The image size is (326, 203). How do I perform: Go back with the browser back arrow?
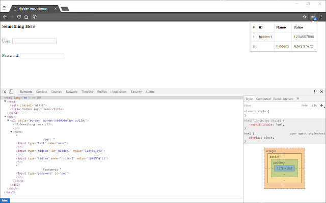[5, 17]
